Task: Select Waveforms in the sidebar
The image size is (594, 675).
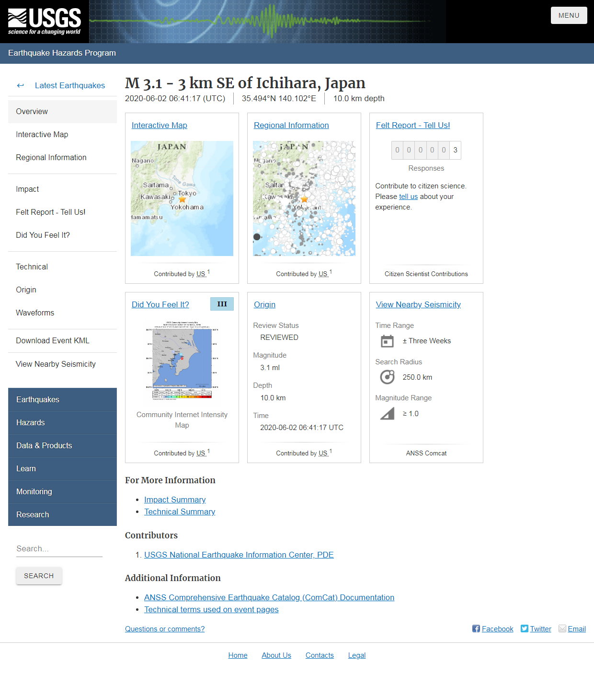Action: [x=35, y=313]
